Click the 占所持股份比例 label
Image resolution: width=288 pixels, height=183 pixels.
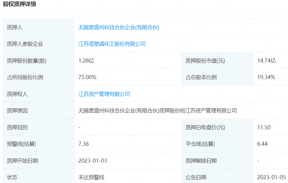coord(25,77)
